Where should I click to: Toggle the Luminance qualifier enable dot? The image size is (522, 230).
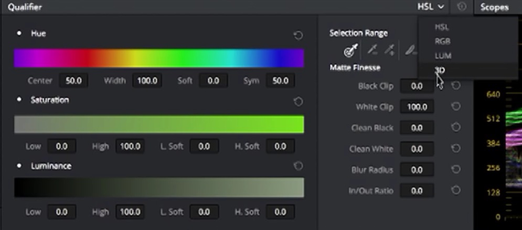coord(19,166)
